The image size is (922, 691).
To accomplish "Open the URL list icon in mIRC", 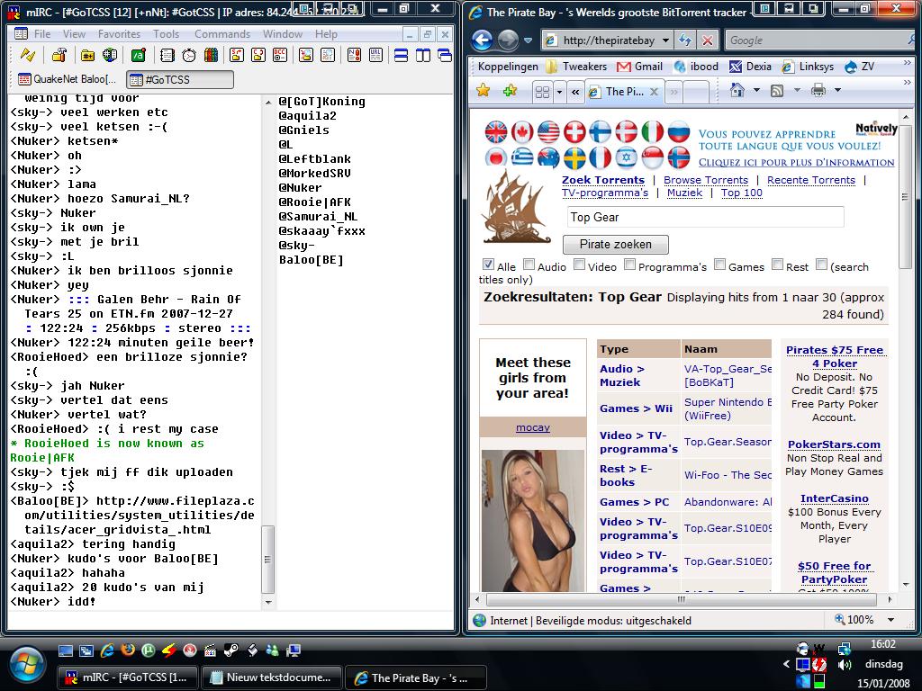I will [374, 56].
